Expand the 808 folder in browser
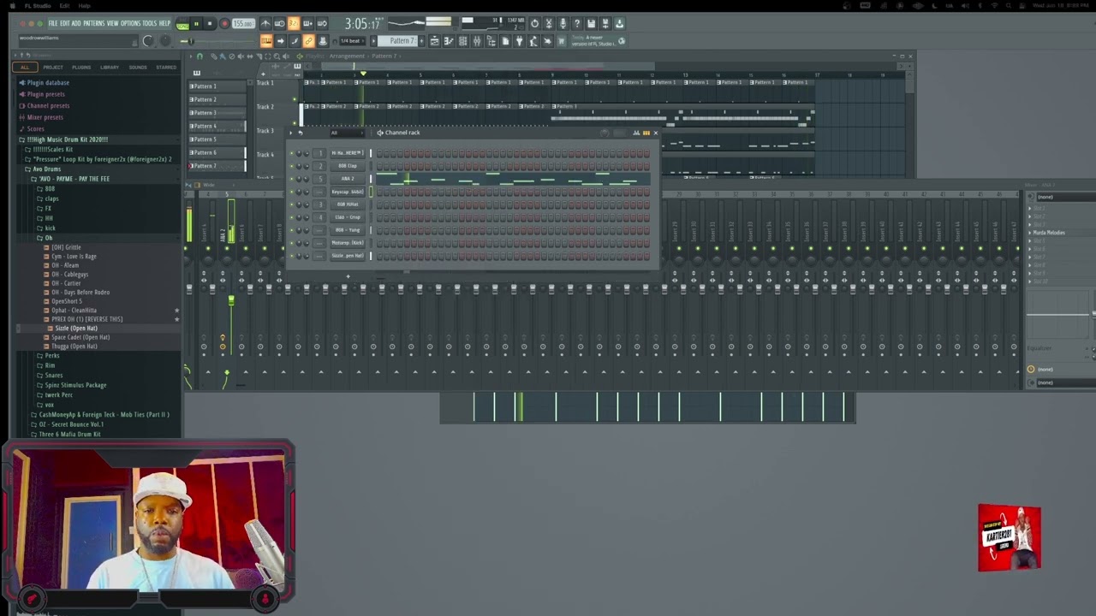 click(50, 188)
